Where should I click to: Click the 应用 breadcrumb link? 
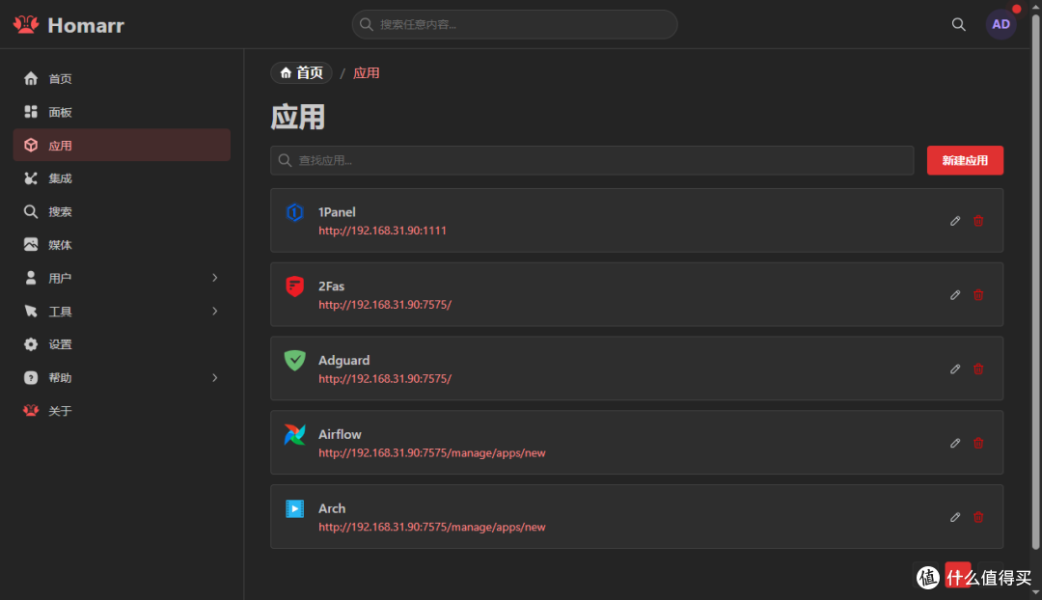point(367,73)
